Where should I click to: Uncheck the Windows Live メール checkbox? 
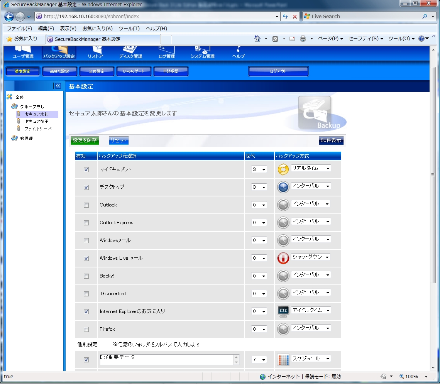[86, 258]
